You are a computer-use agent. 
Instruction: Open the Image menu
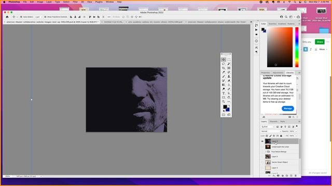[x=40, y=2]
